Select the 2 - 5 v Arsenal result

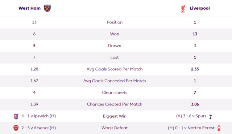(39, 128)
